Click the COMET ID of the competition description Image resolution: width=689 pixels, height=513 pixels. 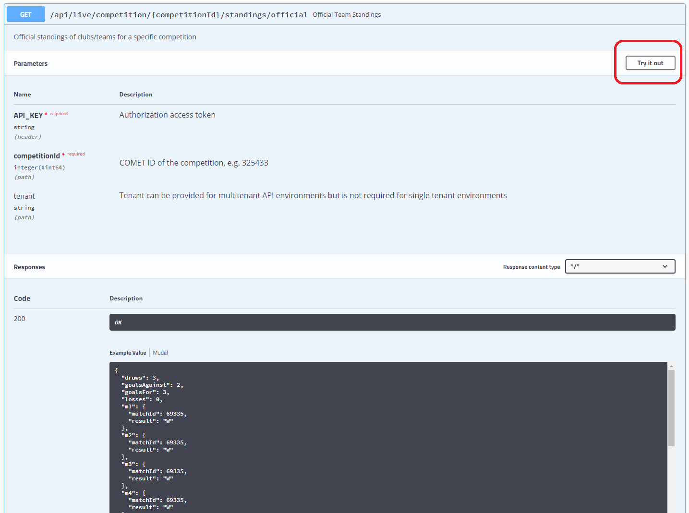tap(193, 163)
